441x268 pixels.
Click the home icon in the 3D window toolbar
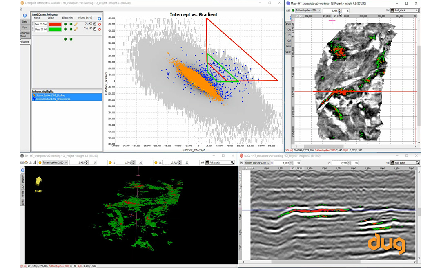(x=26, y=162)
